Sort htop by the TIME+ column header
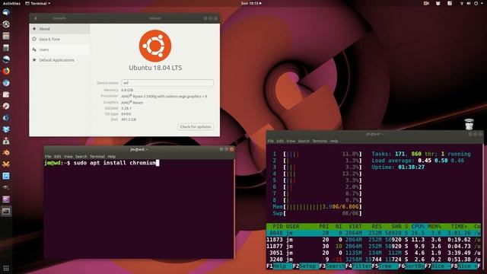This screenshot has width=487, height=274. pyautogui.click(x=459, y=227)
